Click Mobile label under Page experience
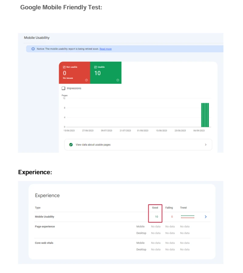The width and height of the screenshot is (243, 273). click(x=140, y=227)
